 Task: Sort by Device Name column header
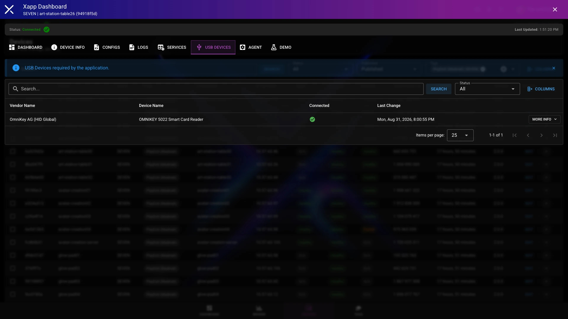(x=151, y=105)
